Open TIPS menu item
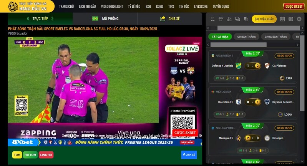The image size is (307, 166). click(171, 7)
